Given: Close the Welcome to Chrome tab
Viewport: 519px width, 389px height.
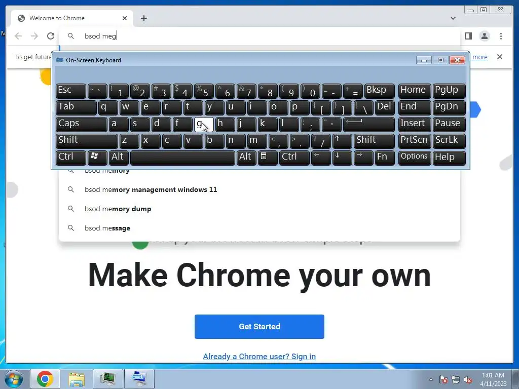Looking at the screenshot, I should pos(125,18).
